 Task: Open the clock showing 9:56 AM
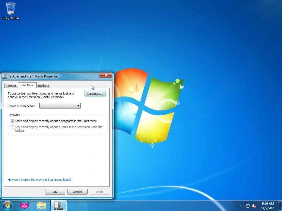[x=268, y=204]
